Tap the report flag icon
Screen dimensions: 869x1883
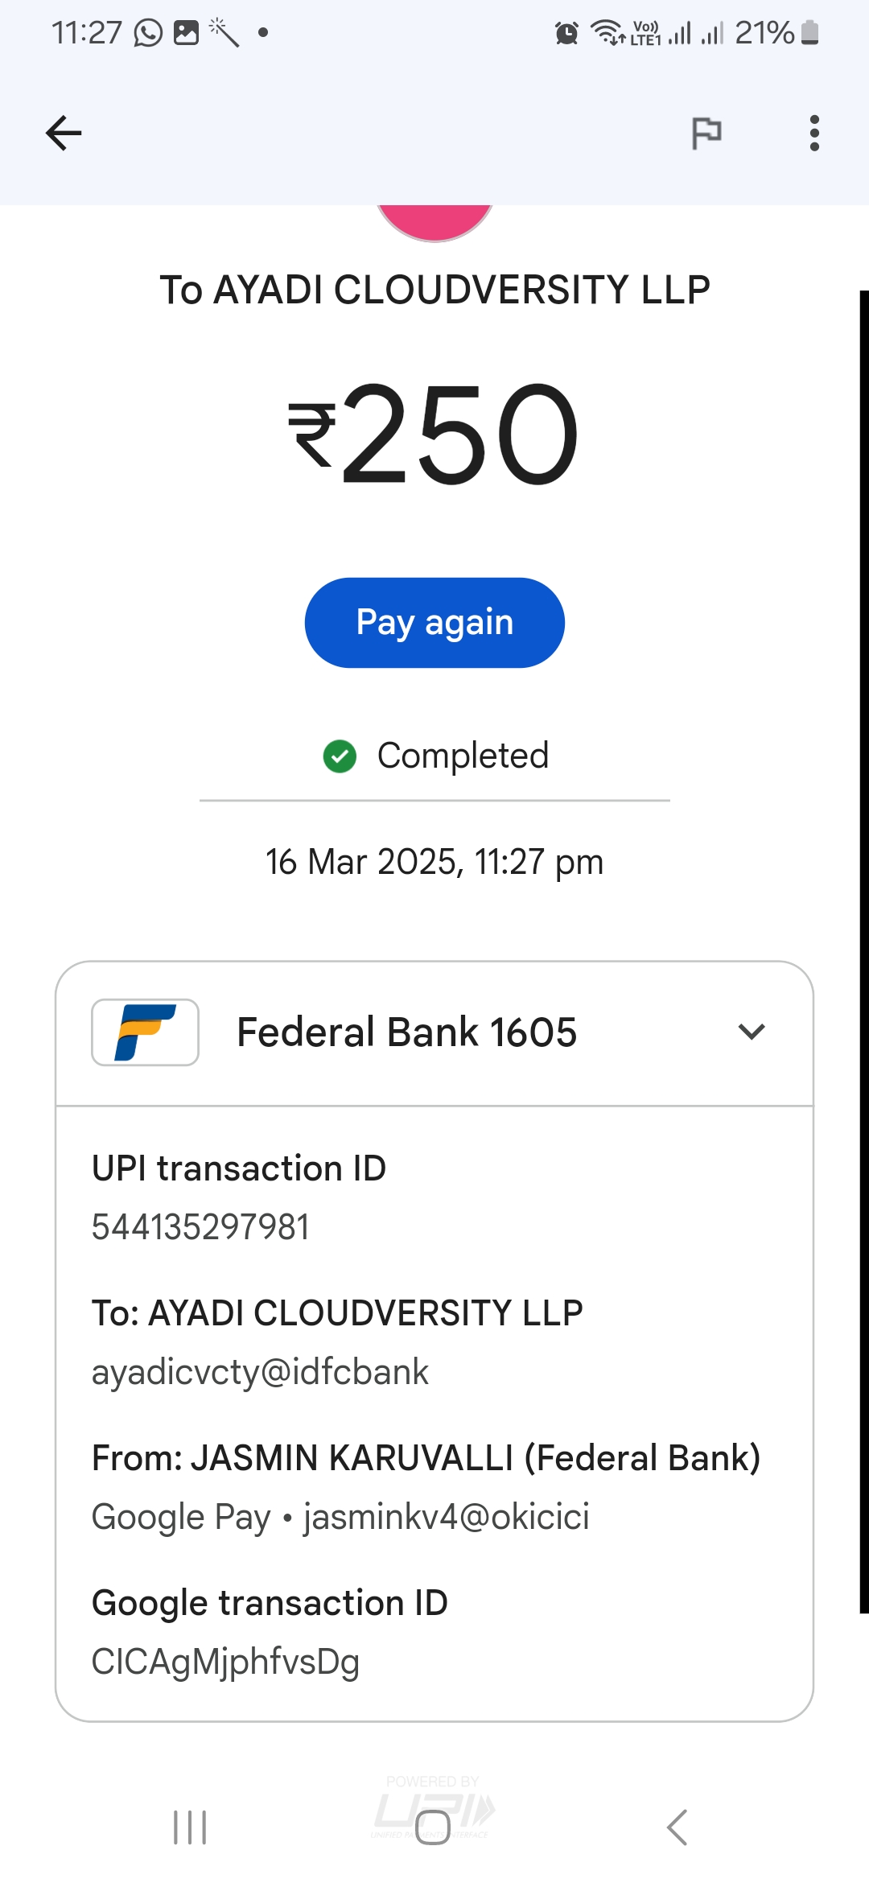pyautogui.click(x=706, y=133)
